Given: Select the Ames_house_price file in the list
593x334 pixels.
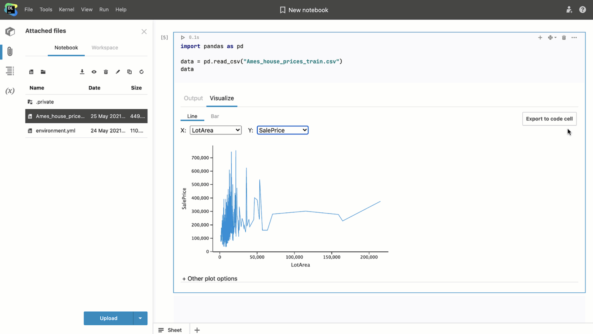Looking at the screenshot, I should (60, 116).
